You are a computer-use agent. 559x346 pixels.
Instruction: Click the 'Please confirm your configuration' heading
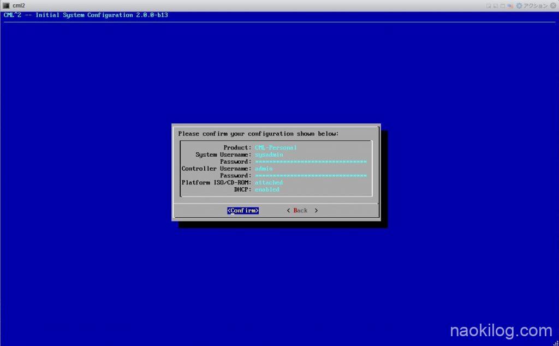click(258, 134)
